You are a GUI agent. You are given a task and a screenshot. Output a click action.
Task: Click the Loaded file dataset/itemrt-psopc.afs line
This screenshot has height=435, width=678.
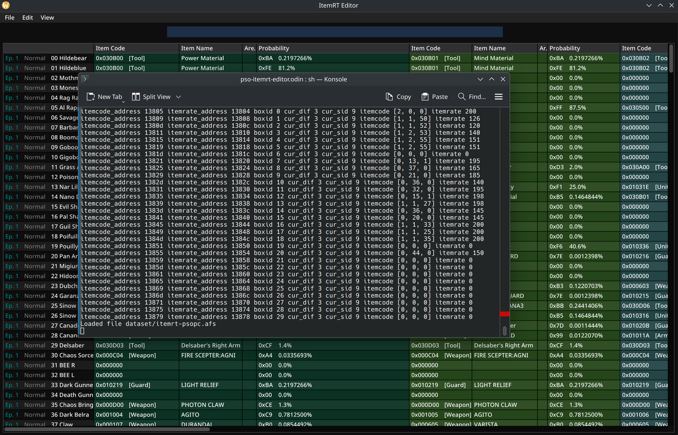pyautogui.click(x=148, y=324)
